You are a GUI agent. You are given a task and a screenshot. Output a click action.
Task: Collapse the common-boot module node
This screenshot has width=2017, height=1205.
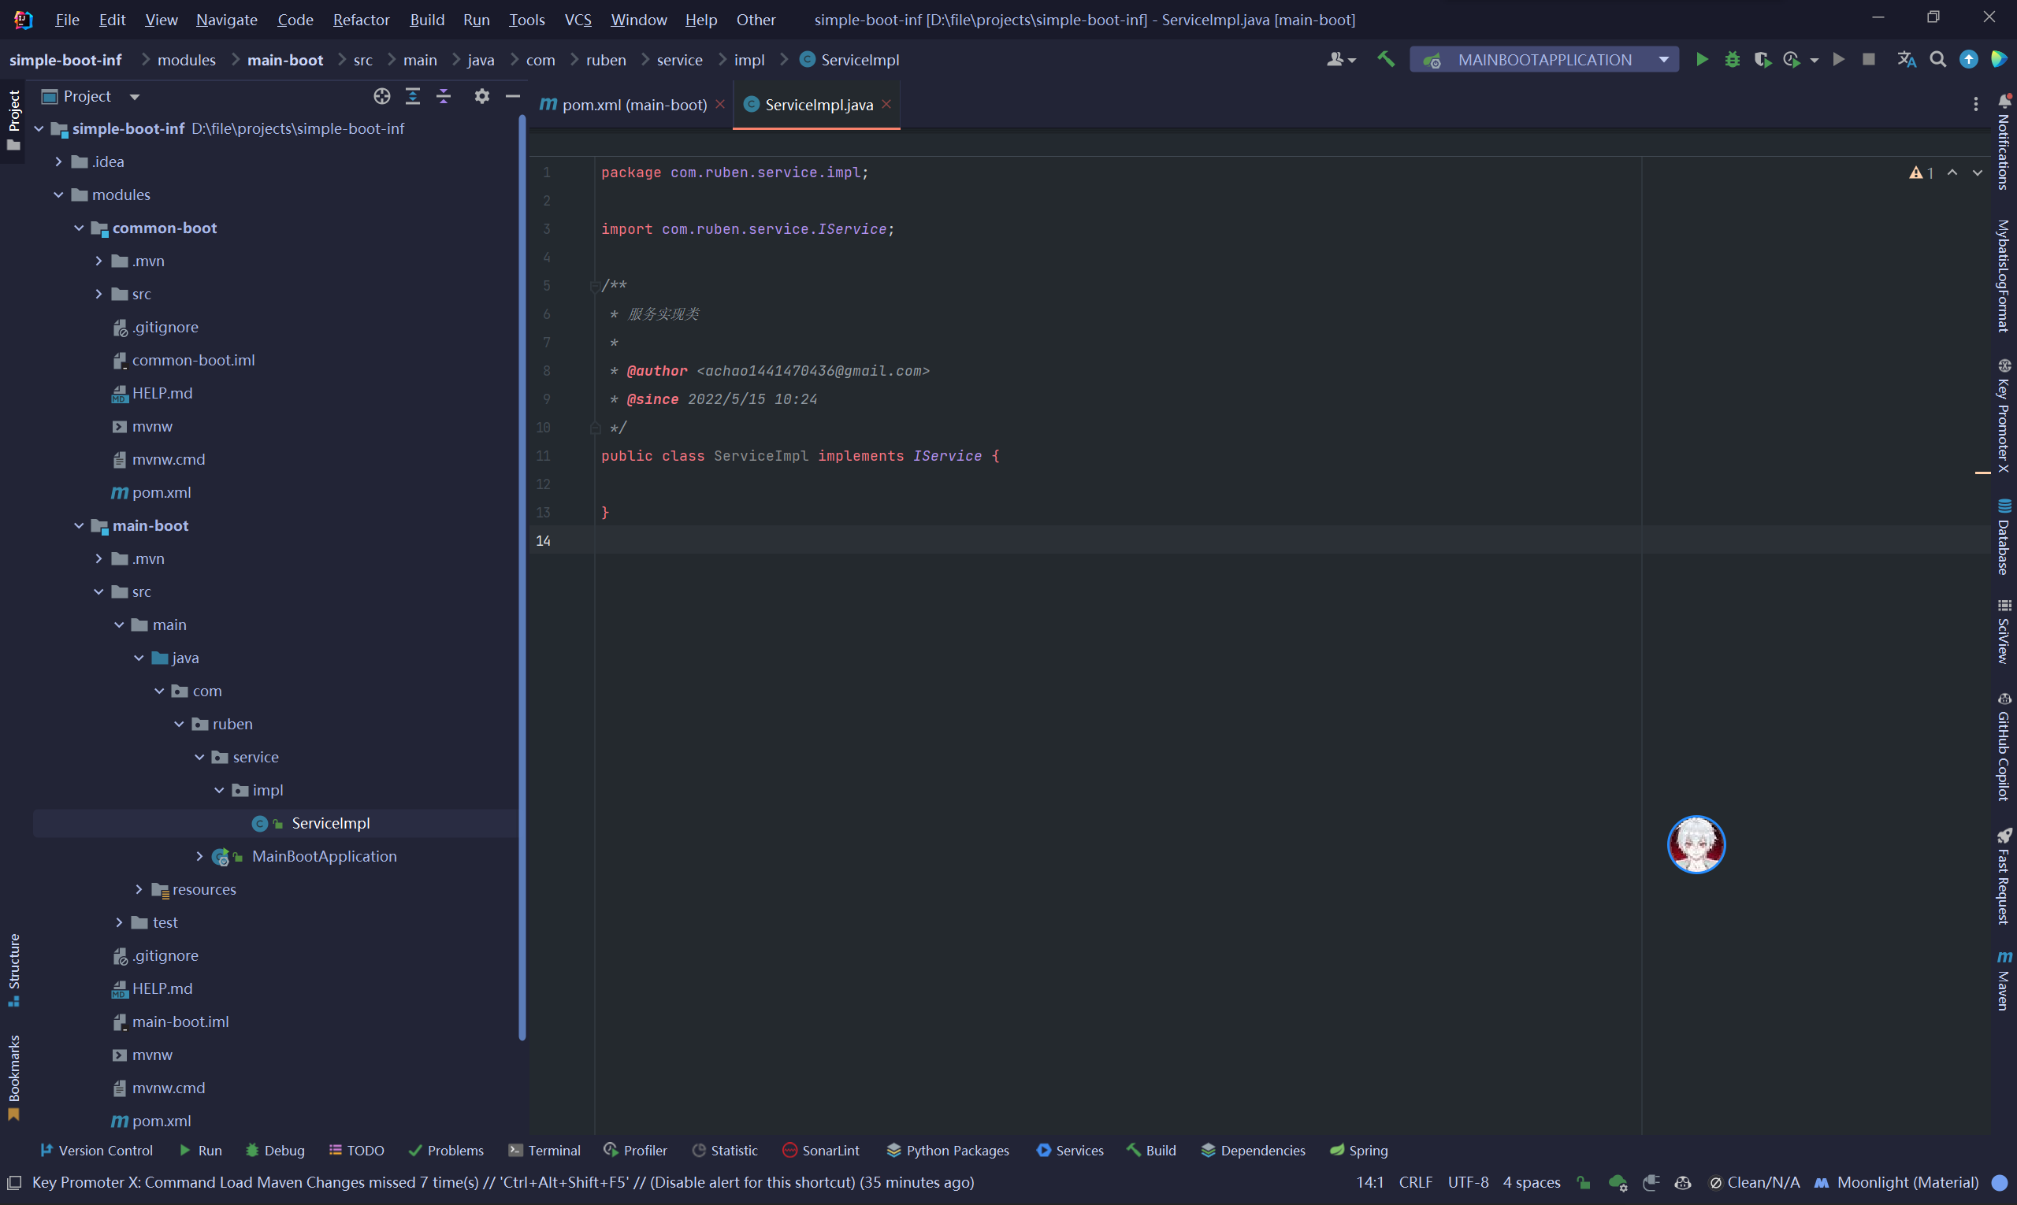click(79, 228)
